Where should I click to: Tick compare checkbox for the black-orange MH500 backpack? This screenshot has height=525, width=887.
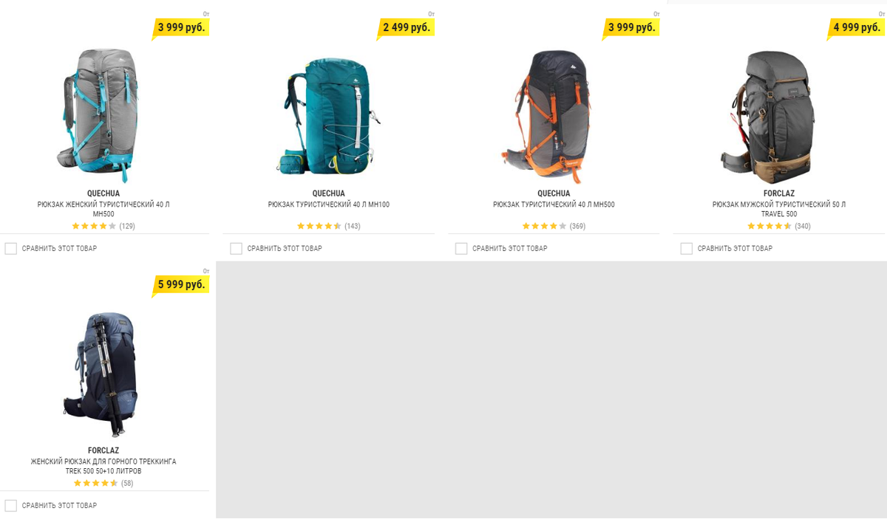click(x=461, y=248)
